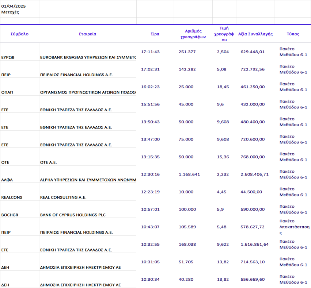Select time cell 15:51:56
The image size is (311, 288).
coord(150,104)
